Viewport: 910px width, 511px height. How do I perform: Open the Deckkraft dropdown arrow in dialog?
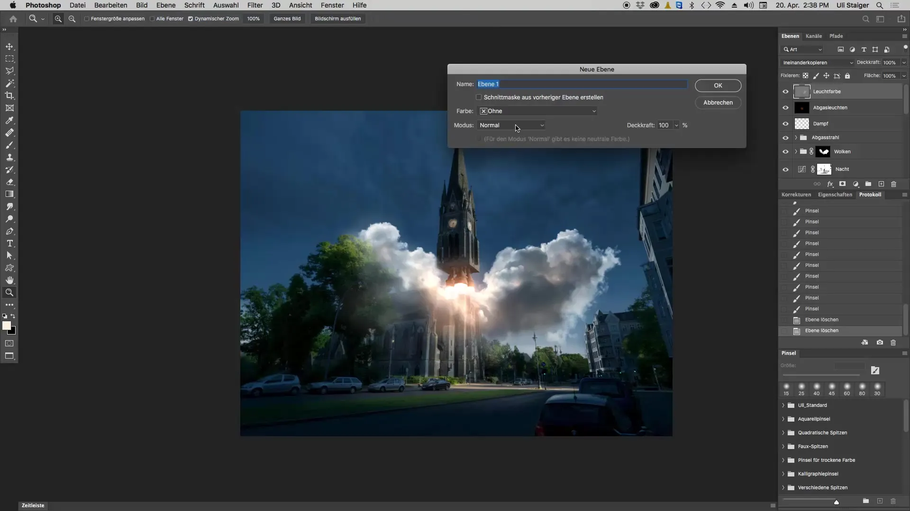click(x=676, y=125)
